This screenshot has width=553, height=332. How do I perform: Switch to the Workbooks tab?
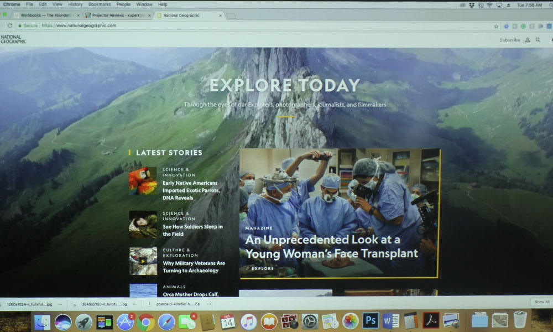[x=46, y=15]
